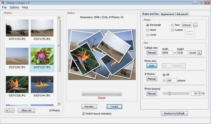The height and width of the screenshot is (124, 211).
Task: Open the Options menu
Action: point(14,8)
